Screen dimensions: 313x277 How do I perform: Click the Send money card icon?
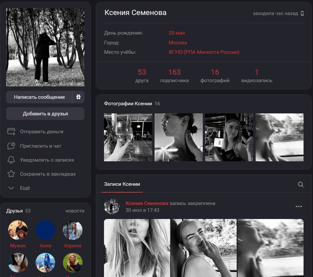coord(11,132)
